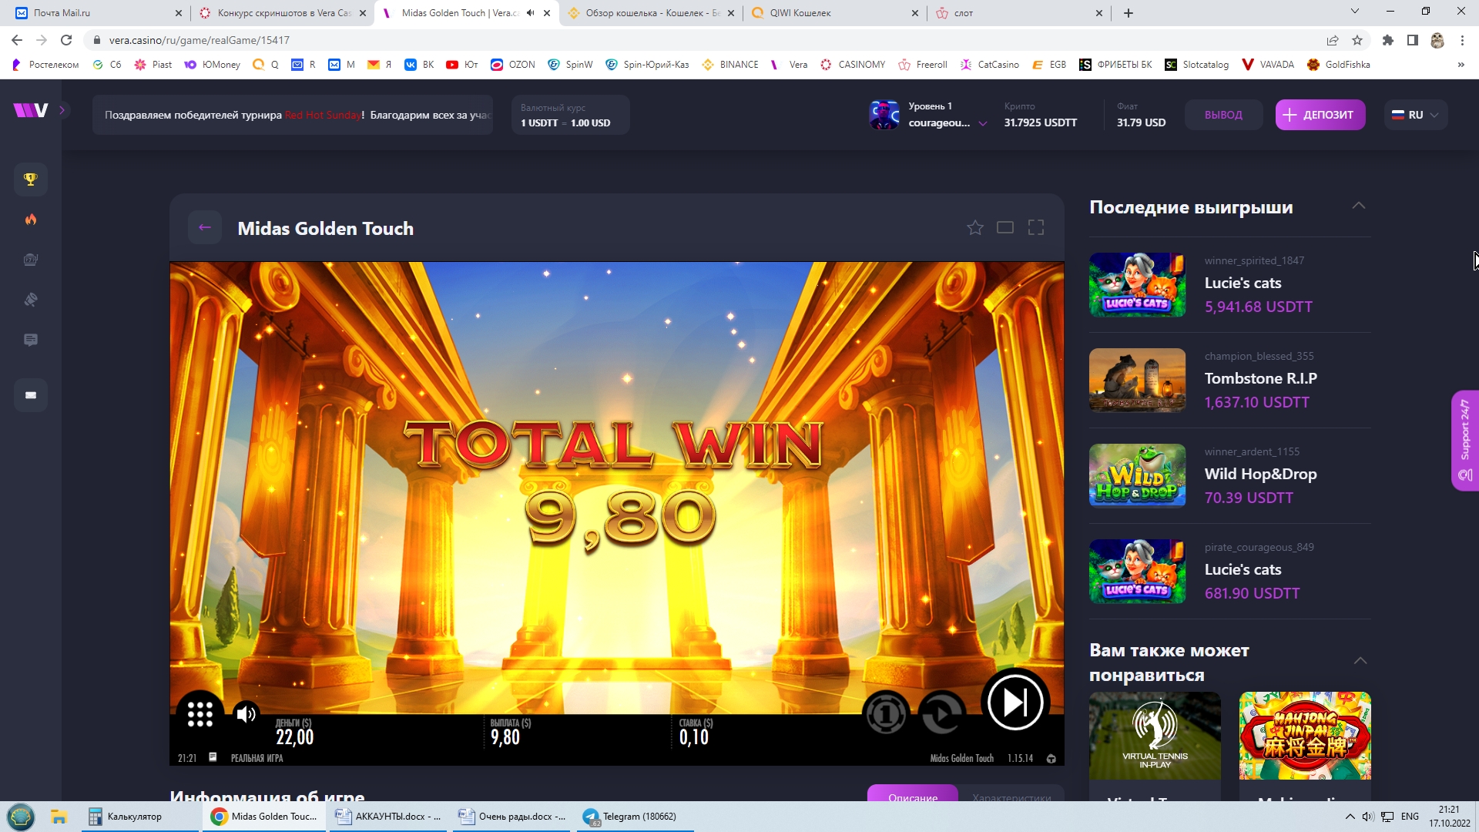Skip the total win animation
Viewport: 1479px width, 832px height.
tap(1015, 702)
